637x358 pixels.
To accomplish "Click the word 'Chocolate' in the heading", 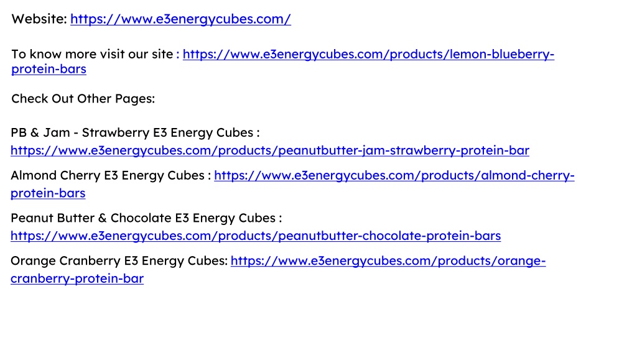I will click(141, 218).
